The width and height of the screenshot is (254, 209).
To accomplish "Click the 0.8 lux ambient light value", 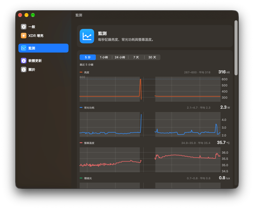I will click(224, 178).
